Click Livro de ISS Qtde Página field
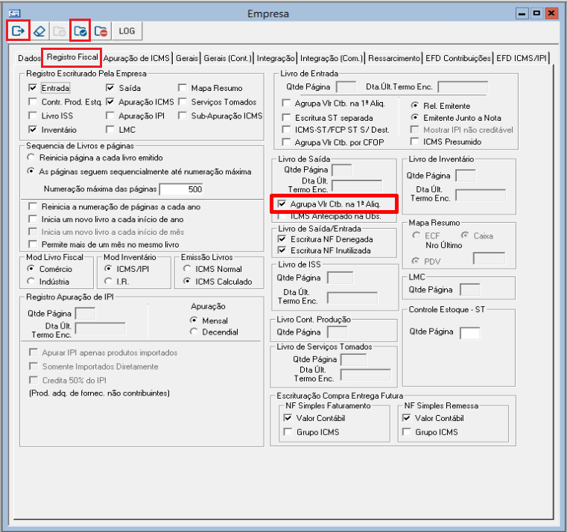567x532 pixels. click(340, 278)
